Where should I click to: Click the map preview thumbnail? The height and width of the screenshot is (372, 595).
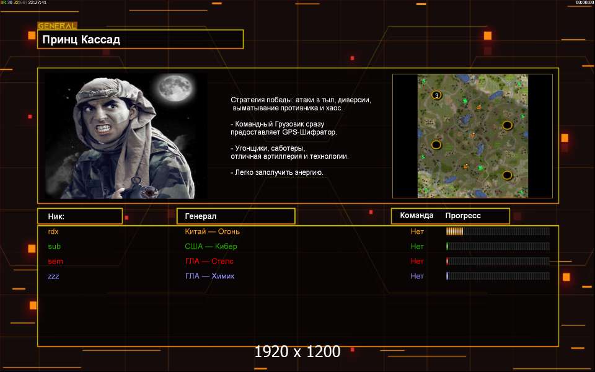click(473, 136)
